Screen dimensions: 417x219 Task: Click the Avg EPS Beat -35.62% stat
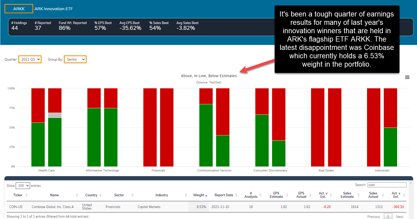130,26
